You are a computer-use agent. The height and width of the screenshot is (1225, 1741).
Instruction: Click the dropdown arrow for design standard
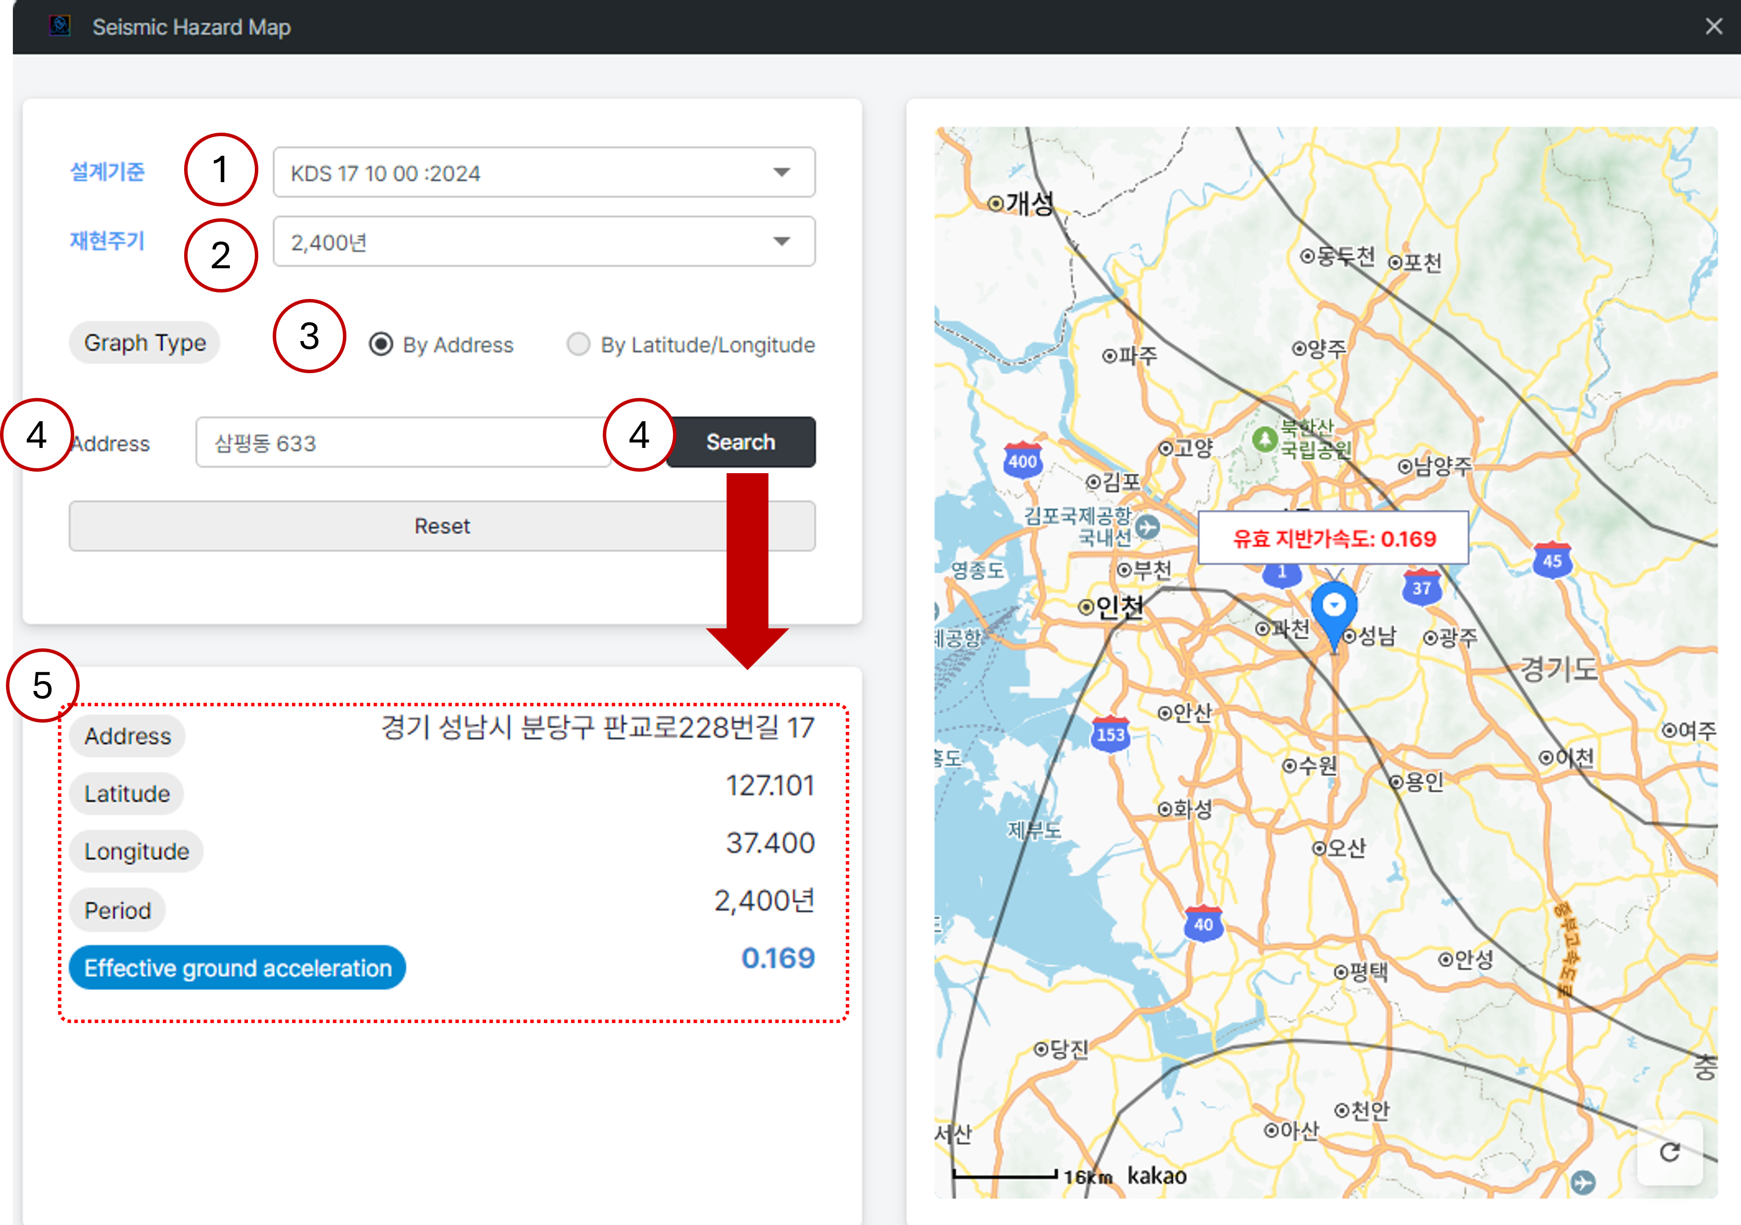click(782, 172)
